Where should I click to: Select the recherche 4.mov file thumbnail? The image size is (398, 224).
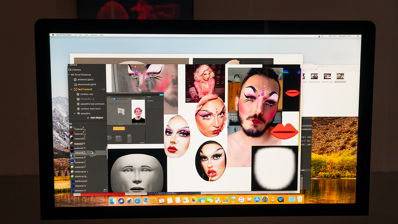tap(340, 76)
